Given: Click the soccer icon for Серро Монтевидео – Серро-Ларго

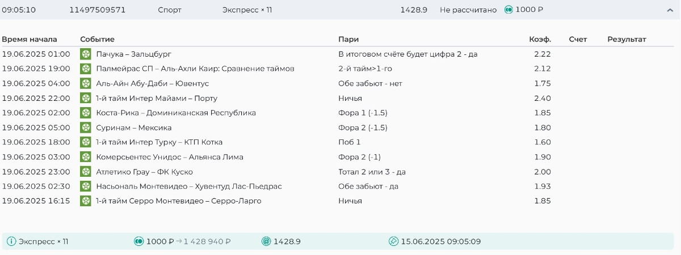Looking at the screenshot, I should tap(86, 201).
